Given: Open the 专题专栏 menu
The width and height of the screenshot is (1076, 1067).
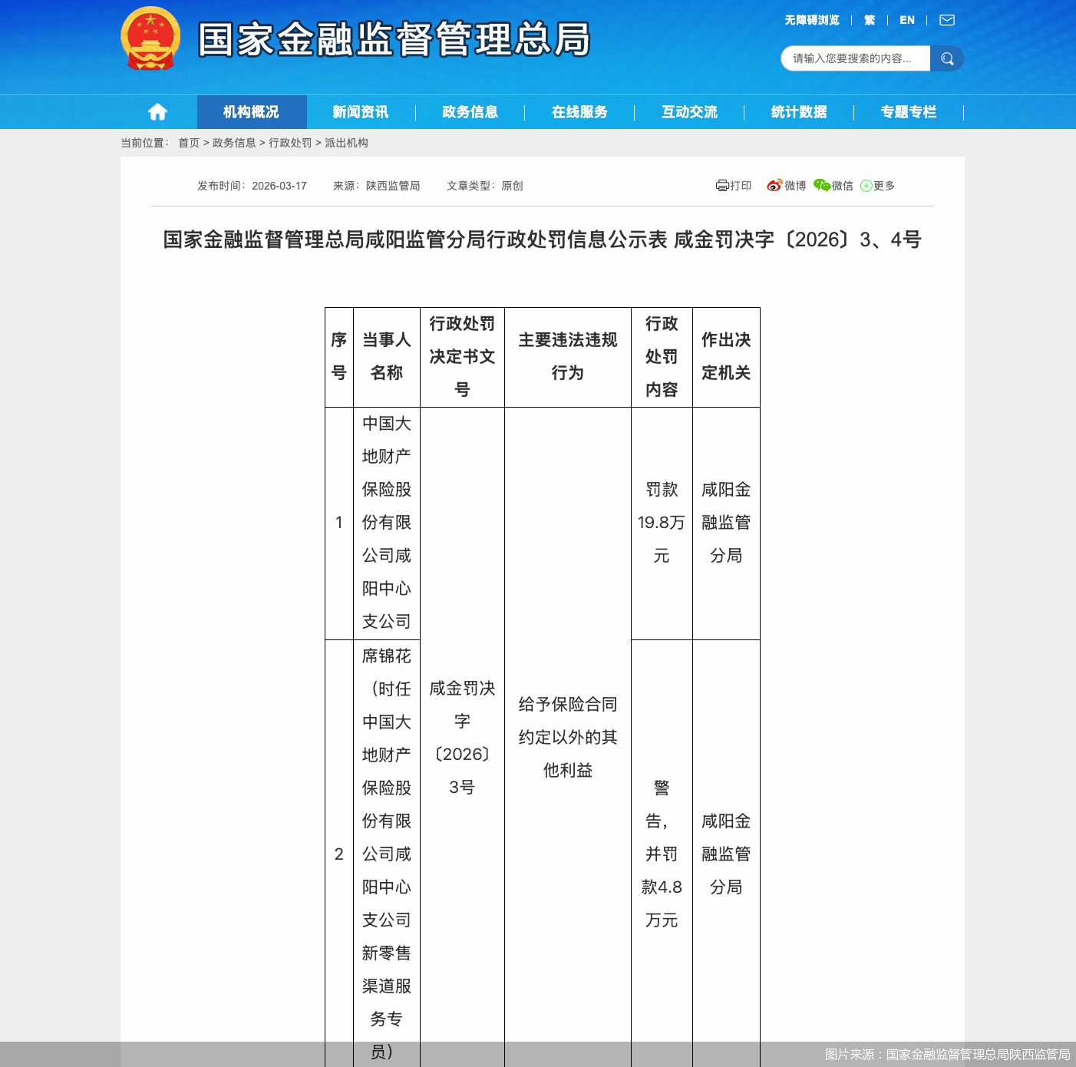Looking at the screenshot, I should pyautogui.click(x=909, y=111).
